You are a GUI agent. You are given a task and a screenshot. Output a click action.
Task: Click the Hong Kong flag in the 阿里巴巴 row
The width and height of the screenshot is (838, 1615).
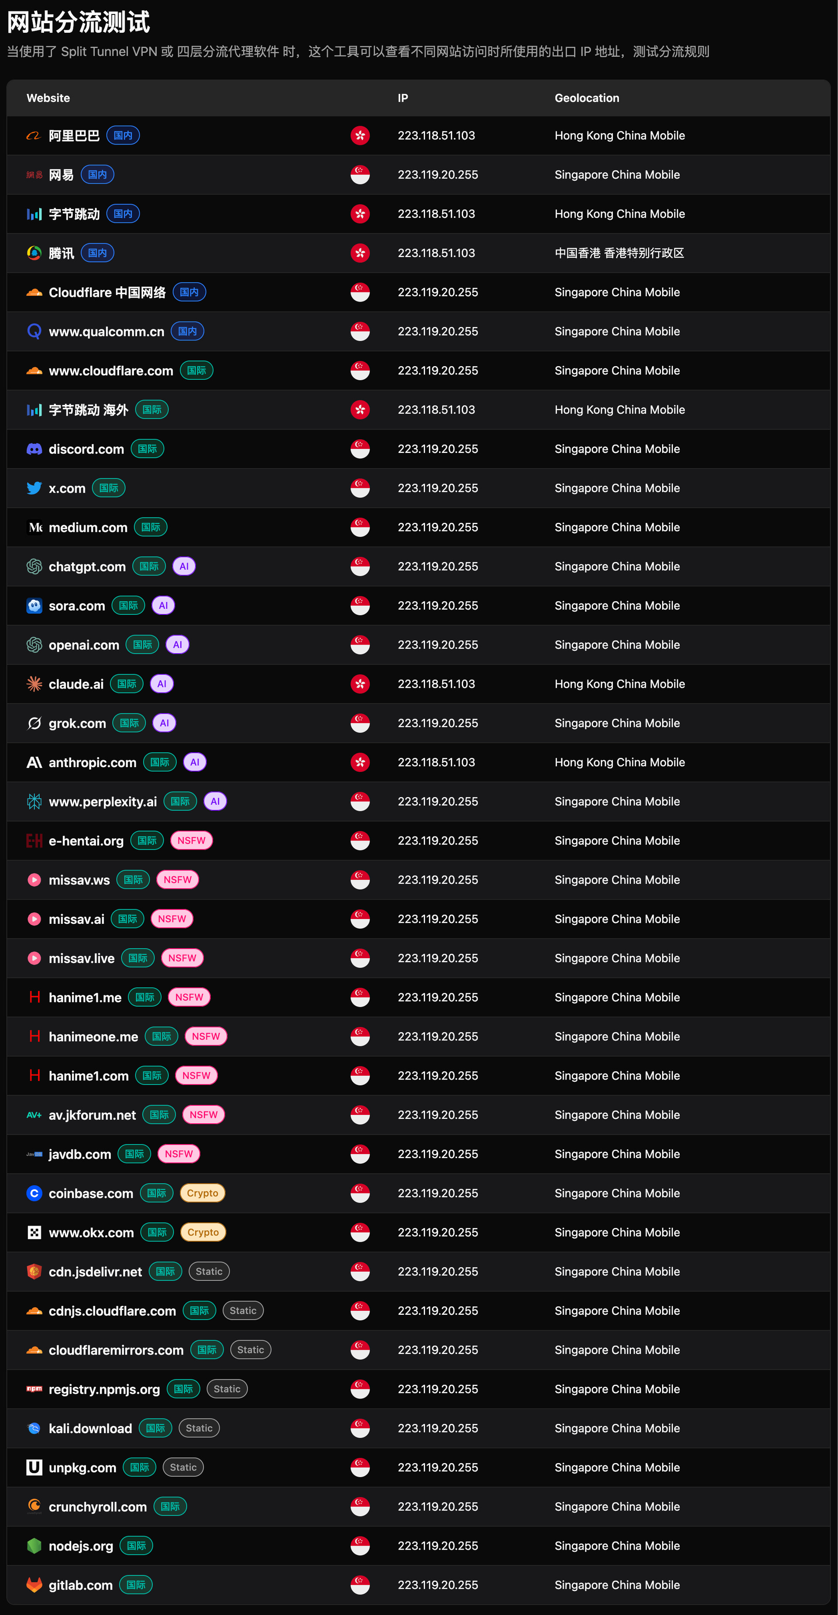point(360,135)
